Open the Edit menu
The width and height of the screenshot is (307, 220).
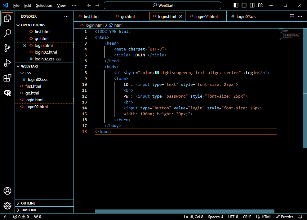pyautogui.click(x=28, y=6)
